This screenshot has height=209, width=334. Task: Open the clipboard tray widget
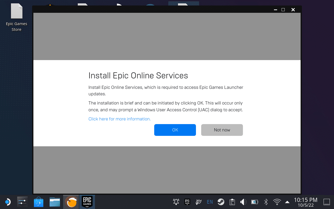[232, 202]
